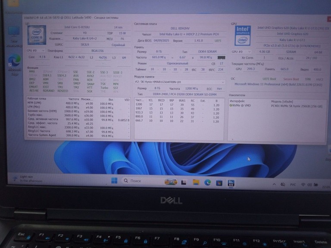
Task: Click the BIOS version 1.41.0
Action: [198, 40]
